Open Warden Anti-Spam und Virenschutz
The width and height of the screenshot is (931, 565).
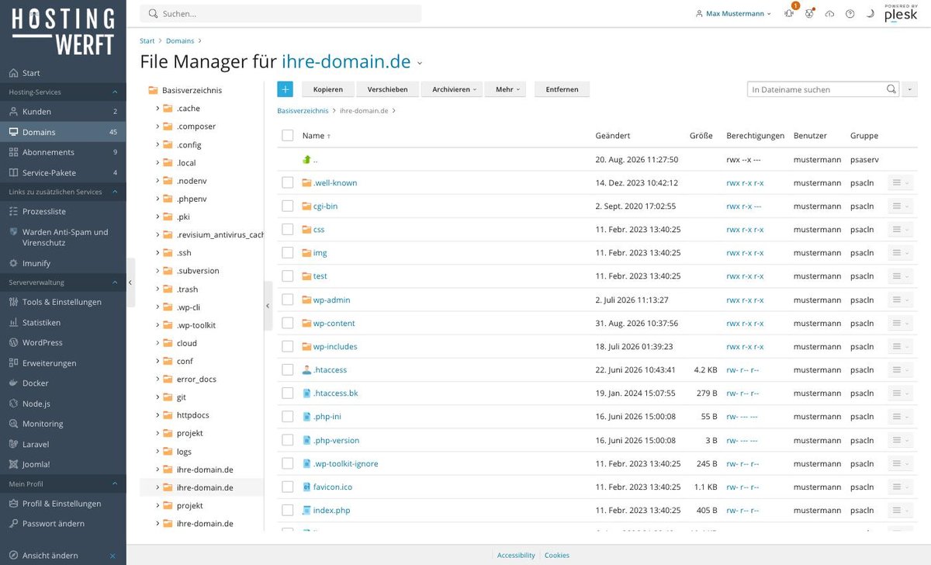click(x=63, y=237)
